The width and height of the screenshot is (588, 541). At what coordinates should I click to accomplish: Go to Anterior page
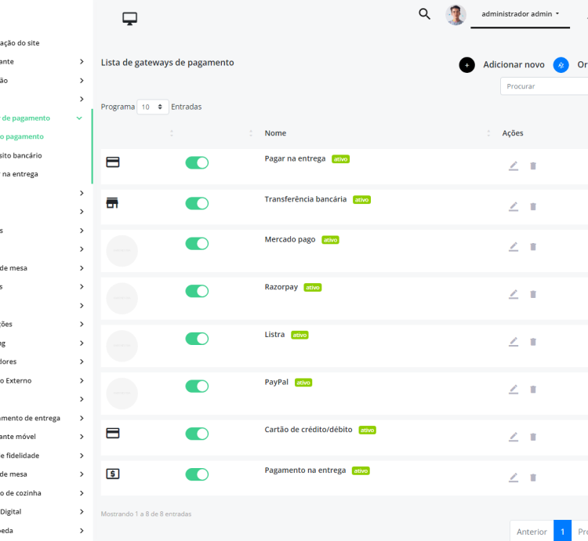click(x=531, y=532)
